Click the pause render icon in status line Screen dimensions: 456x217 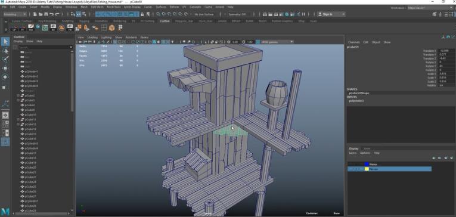[x=303, y=14]
